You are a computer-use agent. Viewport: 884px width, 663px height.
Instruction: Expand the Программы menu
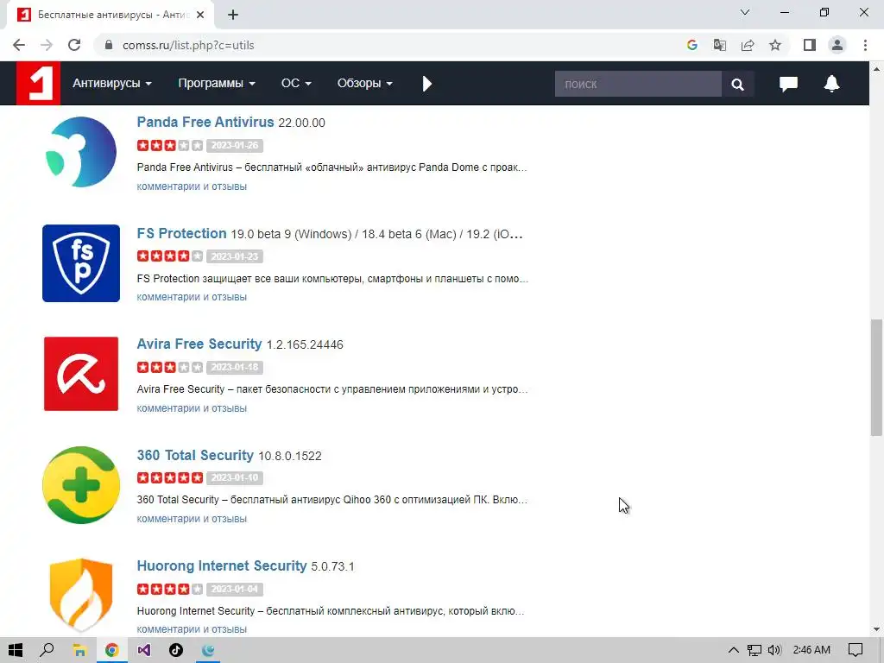(x=217, y=84)
